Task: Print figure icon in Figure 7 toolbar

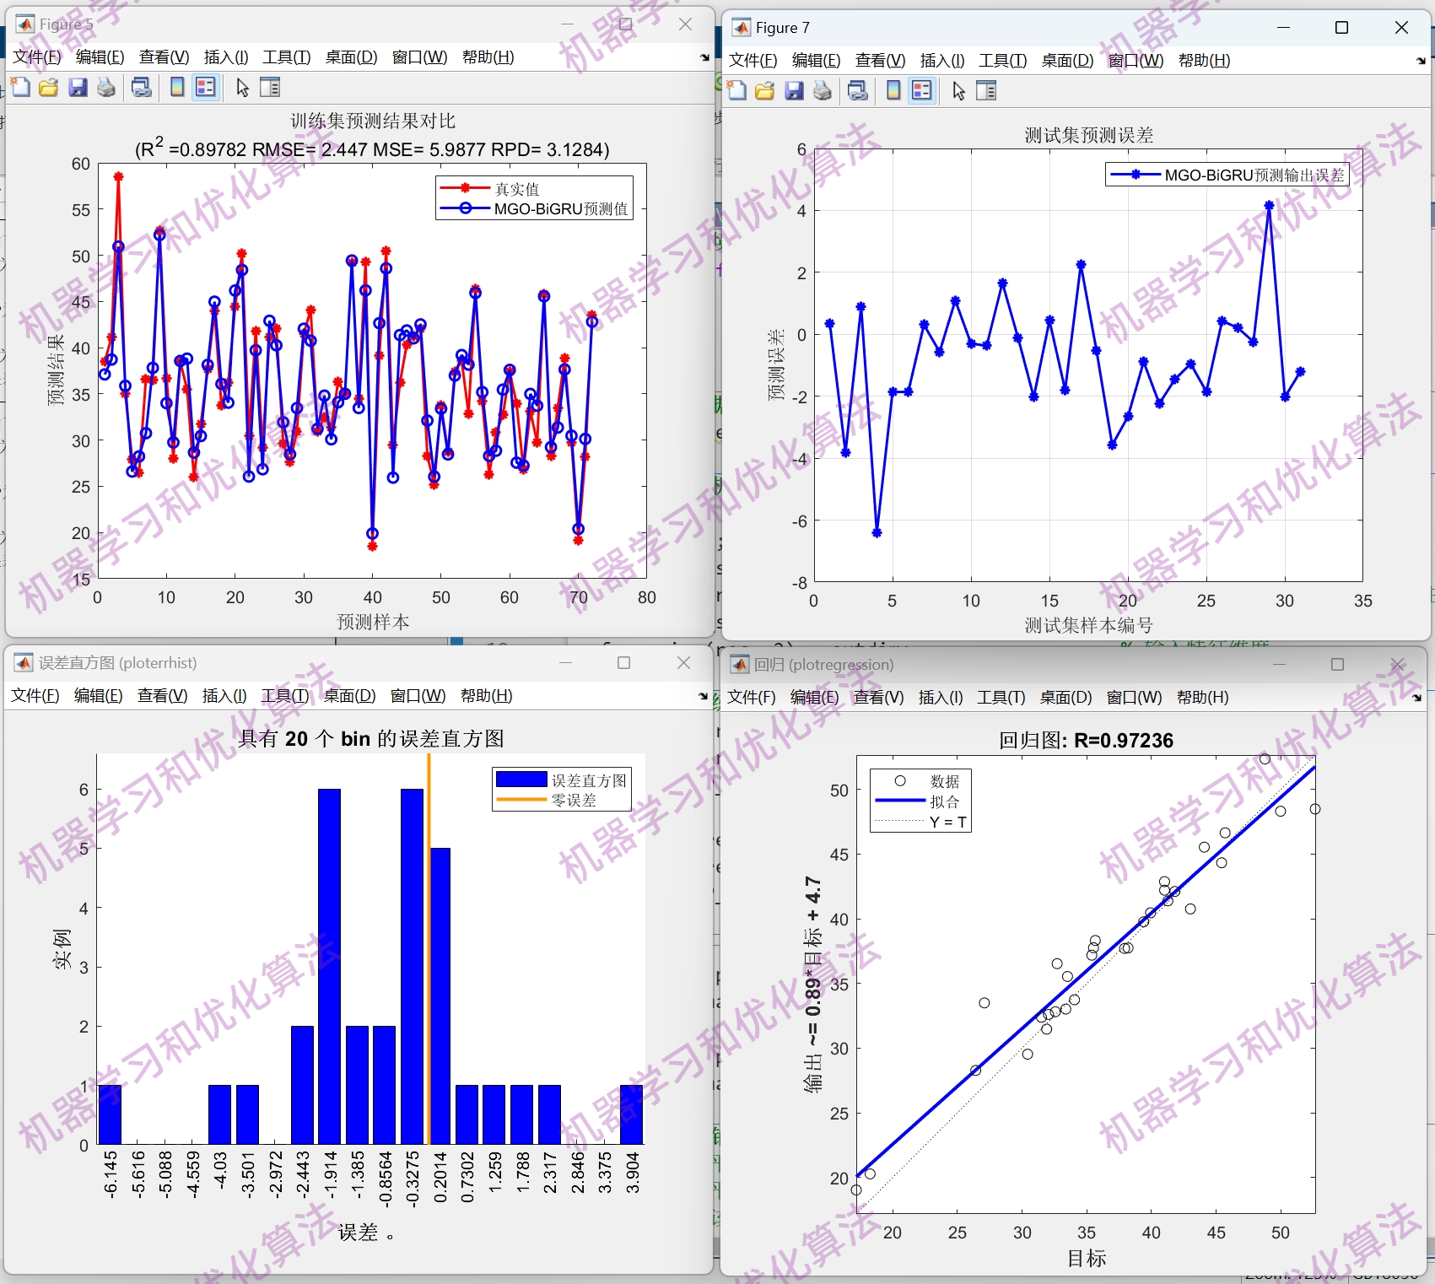Action: tap(823, 90)
